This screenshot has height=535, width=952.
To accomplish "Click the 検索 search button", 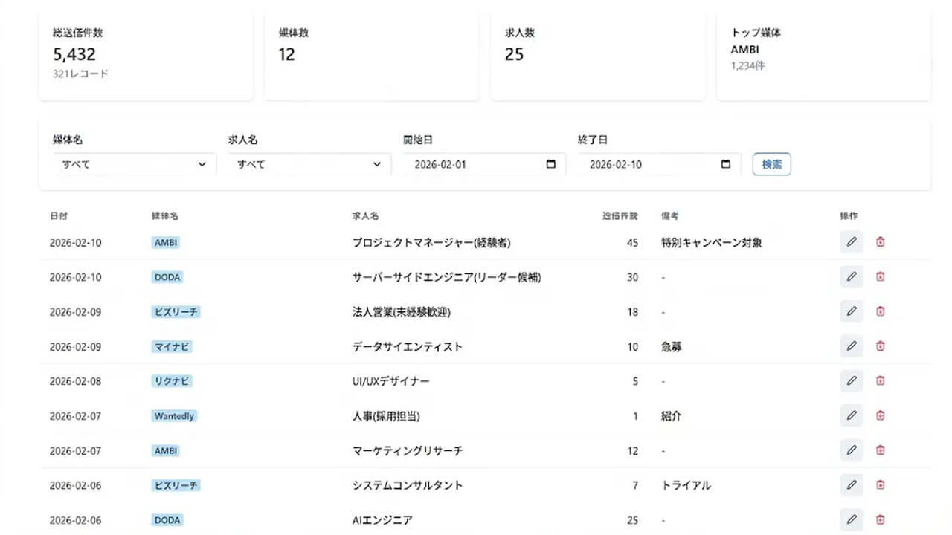I will pos(771,164).
